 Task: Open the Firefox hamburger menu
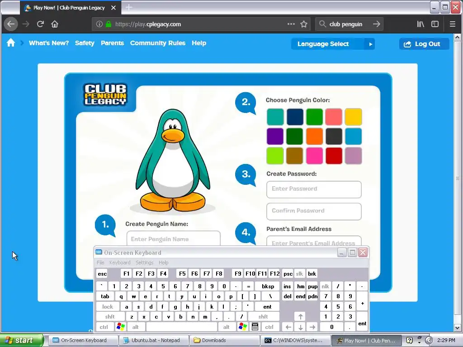(x=452, y=24)
